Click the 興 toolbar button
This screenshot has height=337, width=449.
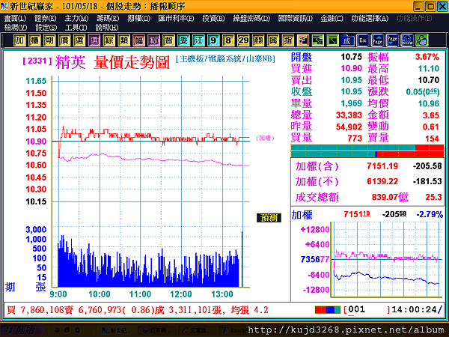point(273,40)
